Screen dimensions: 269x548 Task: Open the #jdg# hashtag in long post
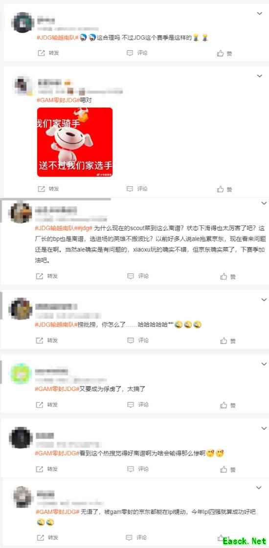[85, 228]
